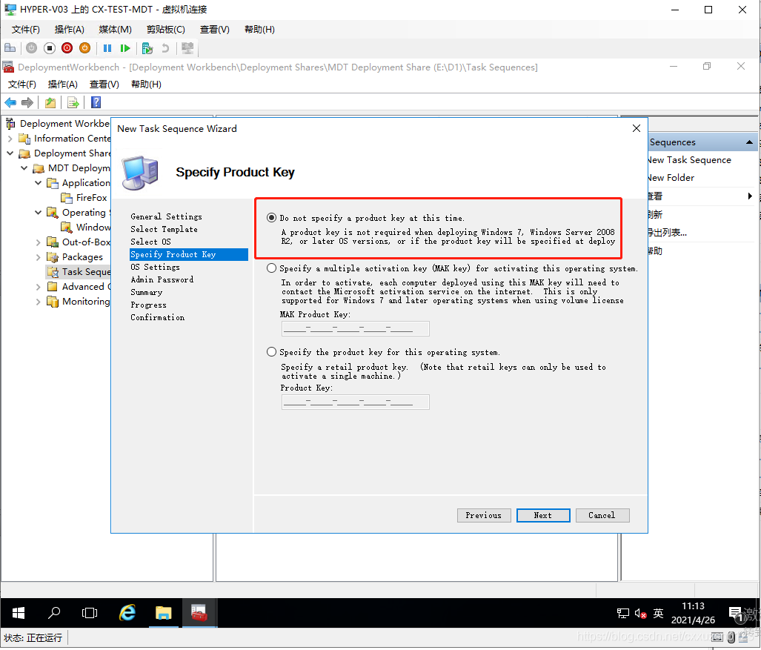Click the Checkpoint icon in VM toolbar
Image resolution: width=761 pixels, height=650 pixels.
(x=147, y=48)
